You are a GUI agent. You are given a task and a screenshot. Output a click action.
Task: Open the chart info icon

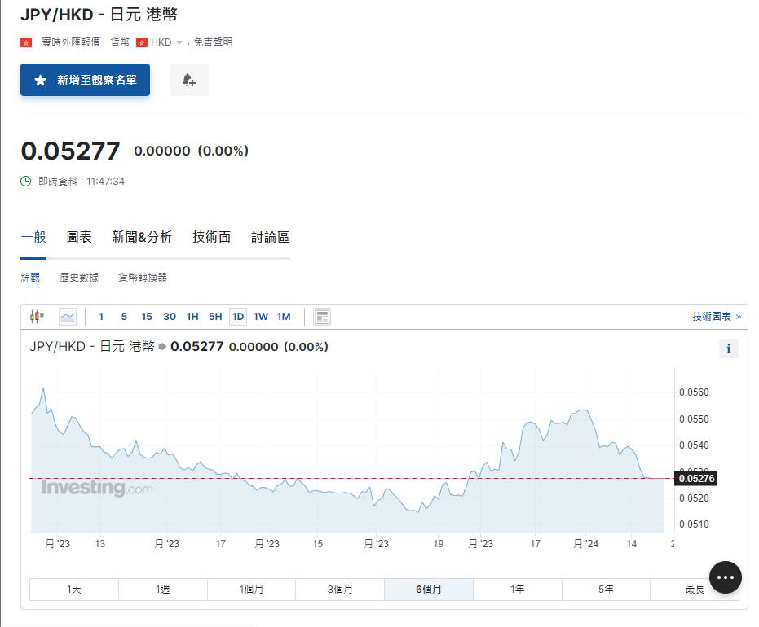coord(728,349)
